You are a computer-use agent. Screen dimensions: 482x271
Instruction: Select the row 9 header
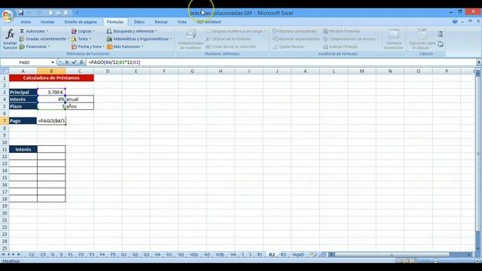tap(5, 135)
